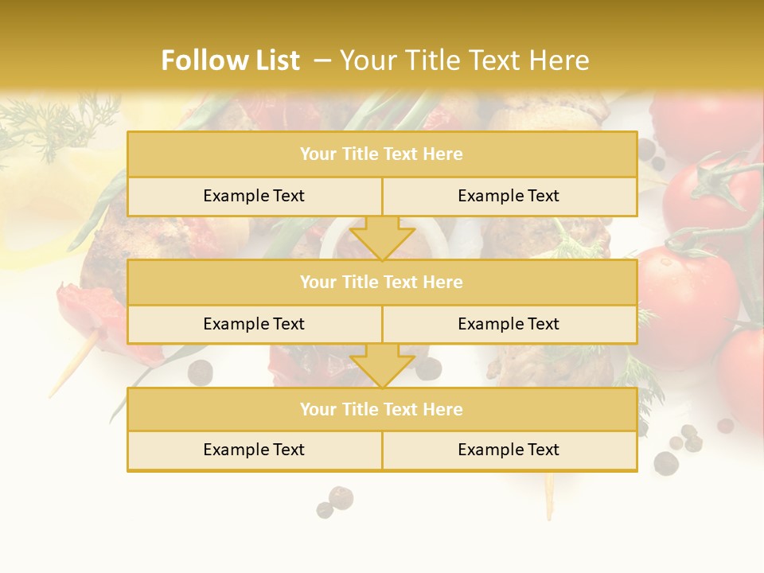
Task: Click left "Example Text" cell in bottom block
Action: point(254,450)
